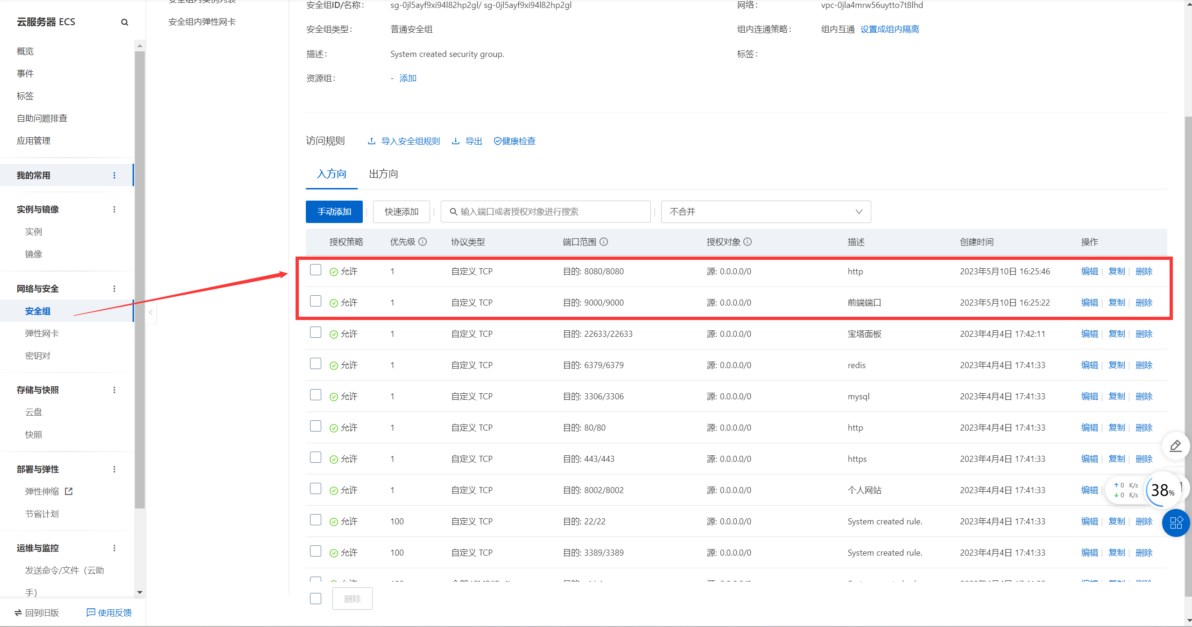This screenshot has width=1192, height=627.
Task: Check the 6379/6379 redis rule checkbox
Action: coord(316,364)
